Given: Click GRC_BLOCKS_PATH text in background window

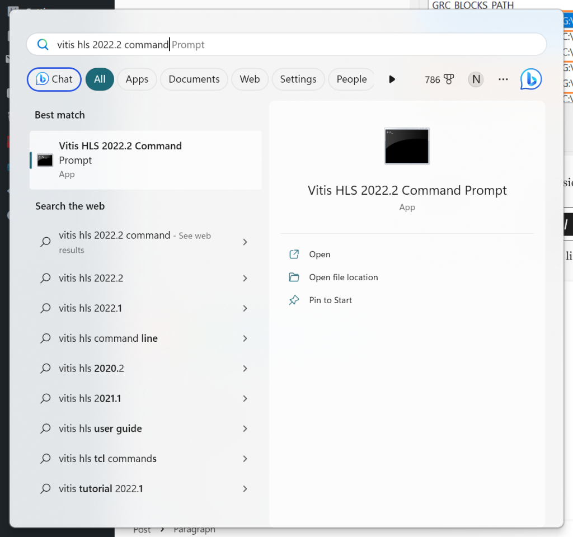Looking at the screenshot, I should 473,5.
